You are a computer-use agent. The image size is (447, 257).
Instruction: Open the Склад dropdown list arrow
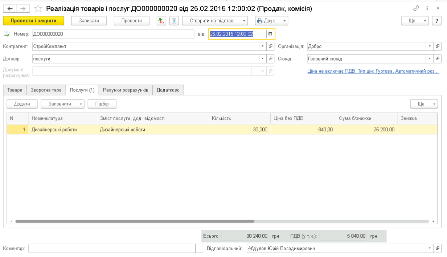(x=430, y=58)
